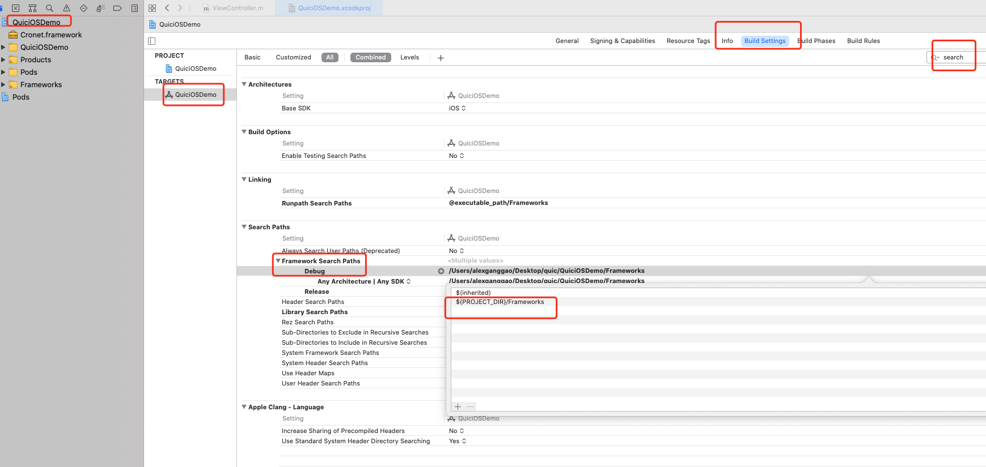Image resolution: width=986 pixels, height=467 pixels.
Task: Open Enable Testing Search Paths value dropdown
Action: [x=456, y=156]
